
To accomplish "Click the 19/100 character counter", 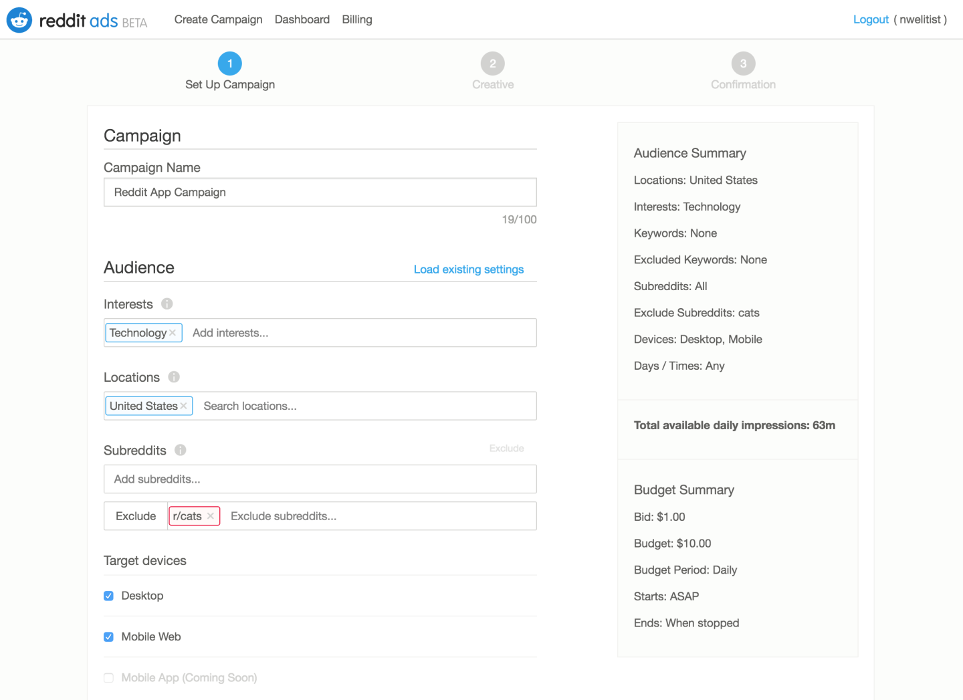I will [x=519, y=219].
